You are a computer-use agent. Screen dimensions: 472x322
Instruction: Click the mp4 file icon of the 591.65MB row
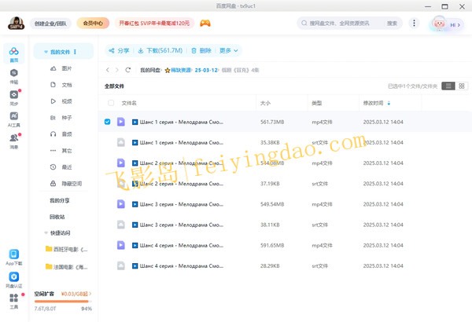click(121, 245)
